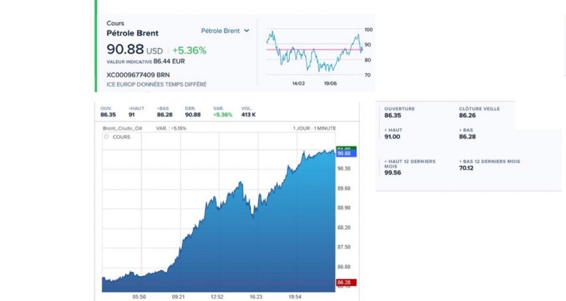This screenshot has width=566, height=301.
Task: Select the 1 JOUR - 1 MINUTE interval
Action: (314, 128)
